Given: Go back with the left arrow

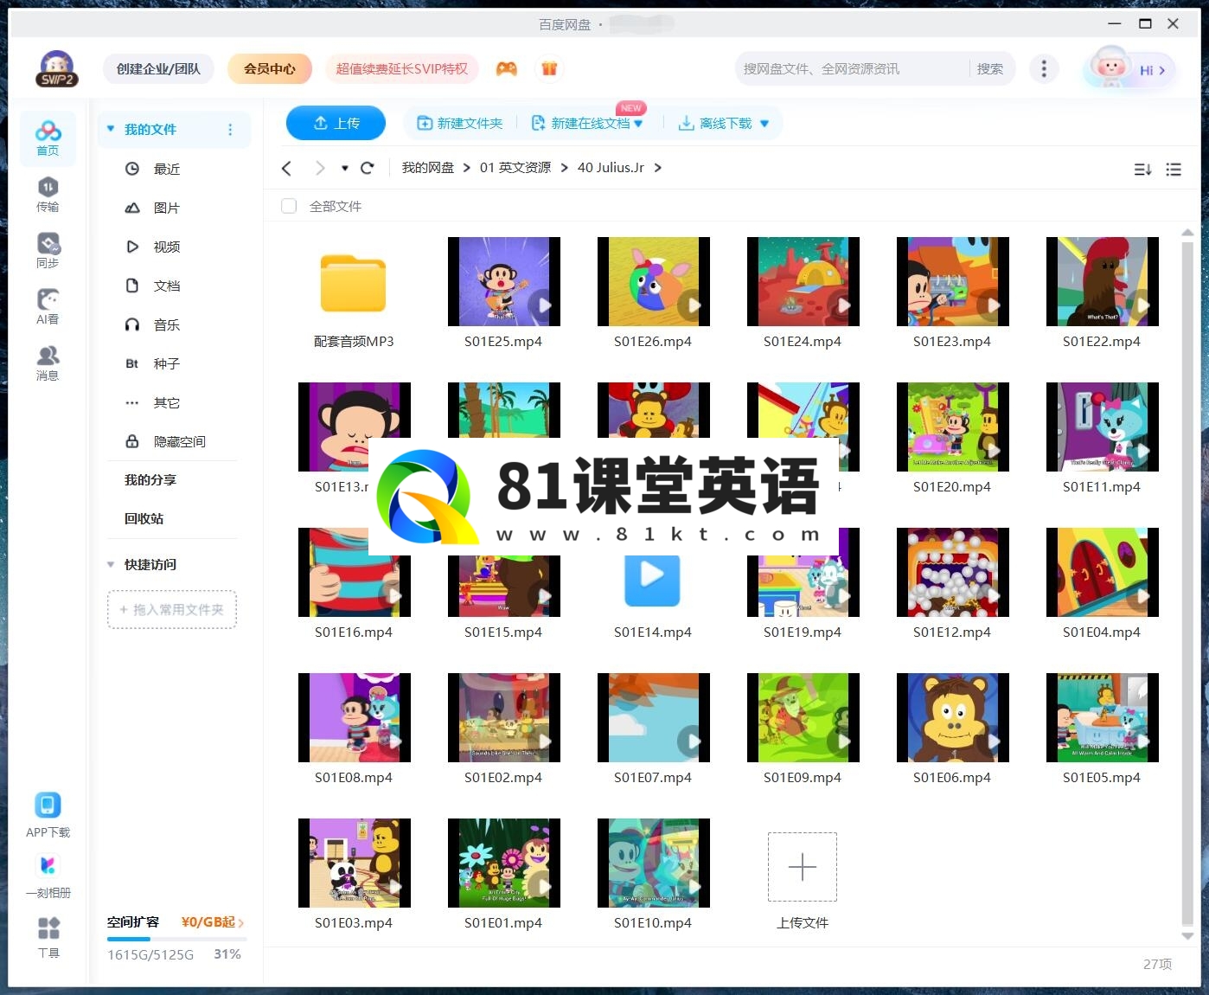Looking at the screenshot, I should pyautogui.click(x=286, y=168).
